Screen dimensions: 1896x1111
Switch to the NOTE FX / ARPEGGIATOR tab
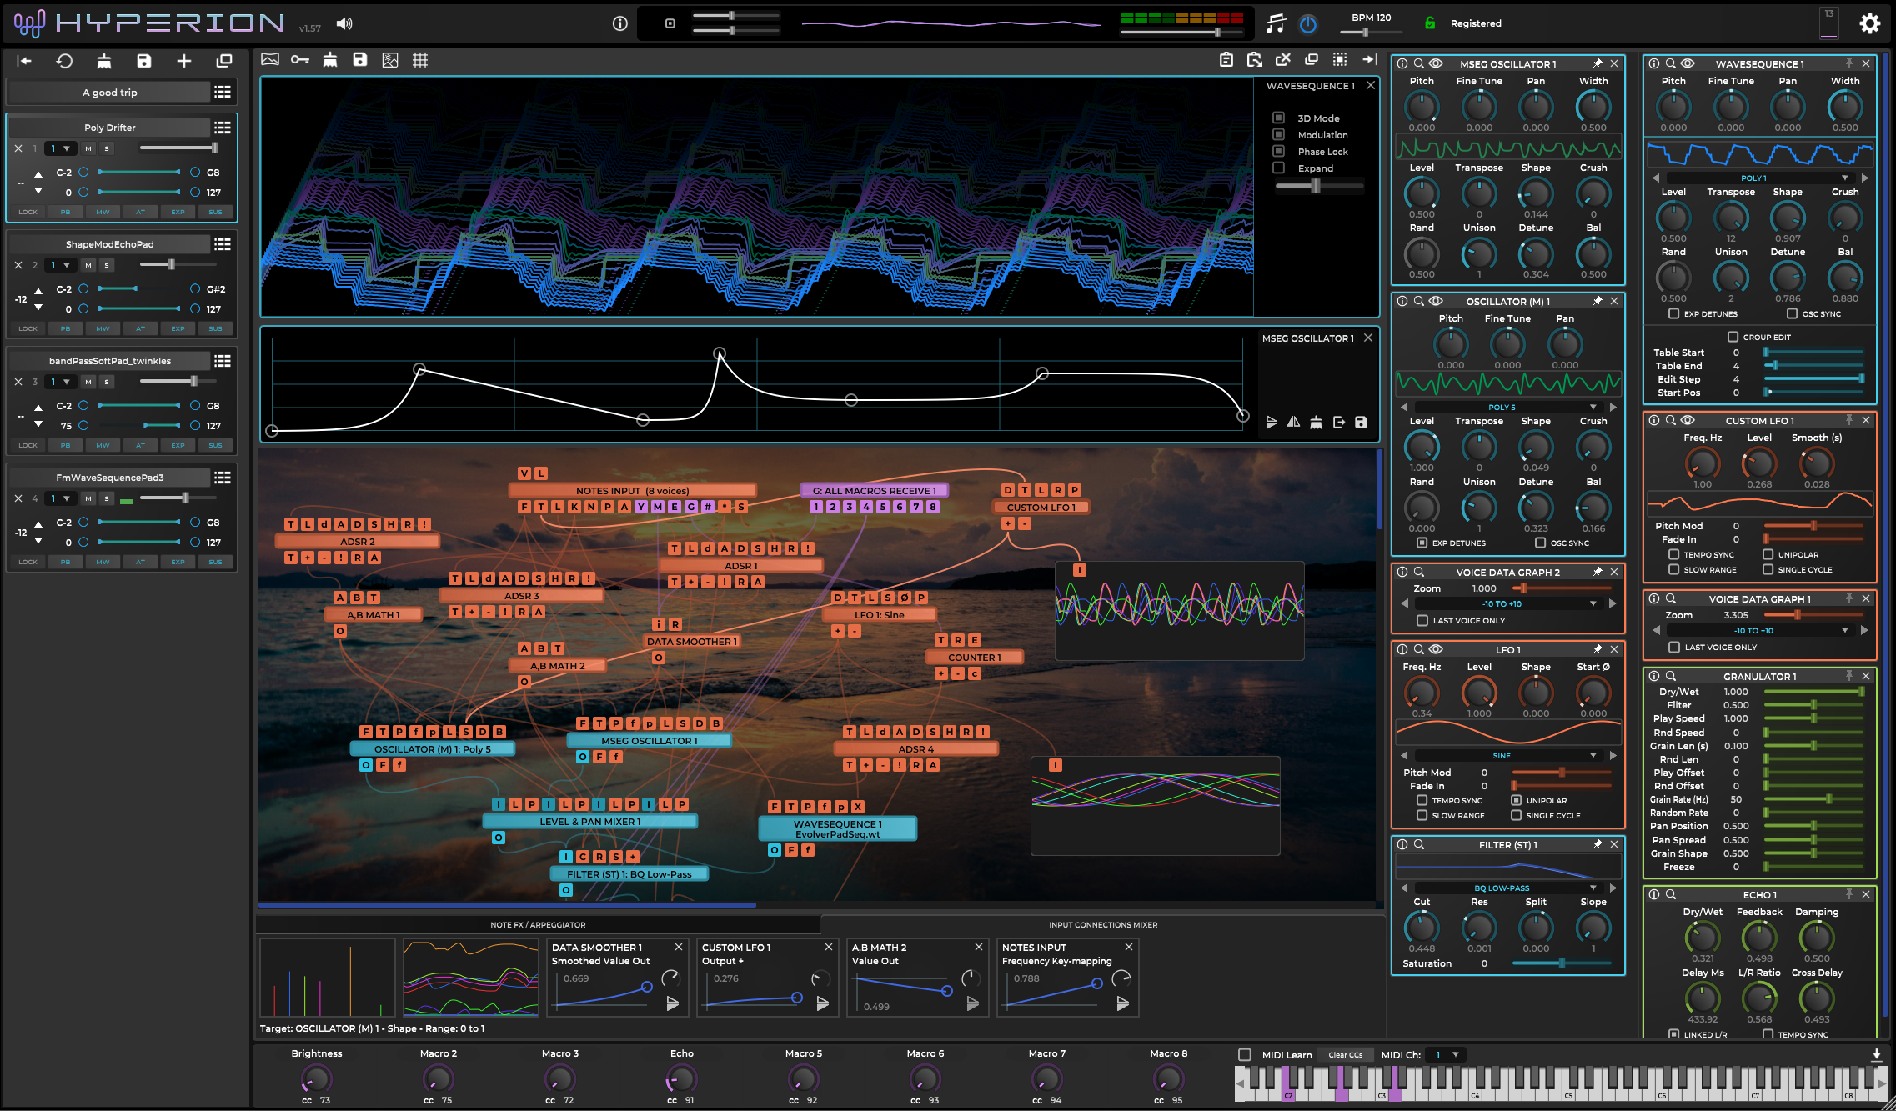[537, 924]
